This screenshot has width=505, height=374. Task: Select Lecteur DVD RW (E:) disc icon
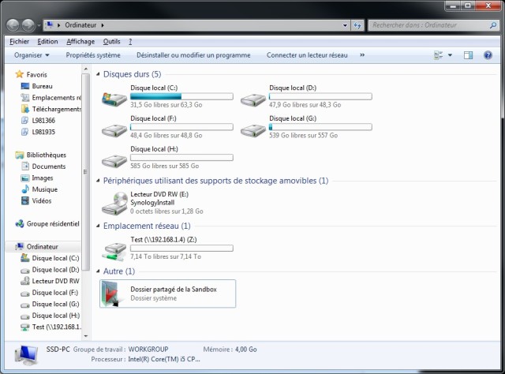(114, 204)
